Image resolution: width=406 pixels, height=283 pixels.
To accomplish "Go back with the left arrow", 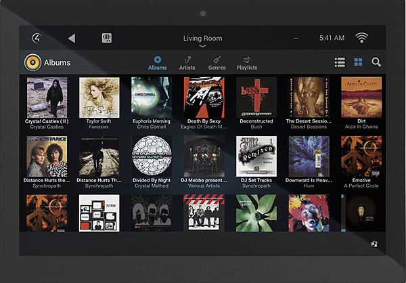I will 72,39.
